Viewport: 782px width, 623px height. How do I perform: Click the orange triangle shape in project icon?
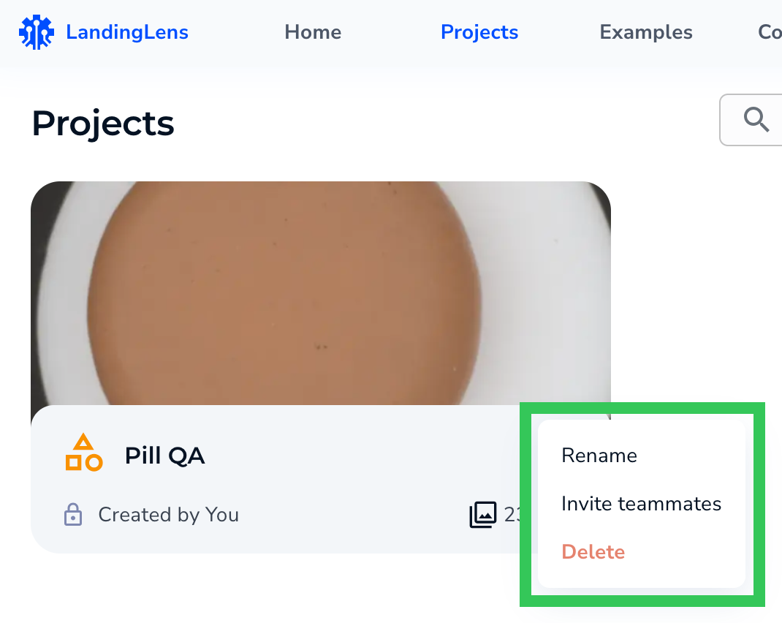pos(84,442)
